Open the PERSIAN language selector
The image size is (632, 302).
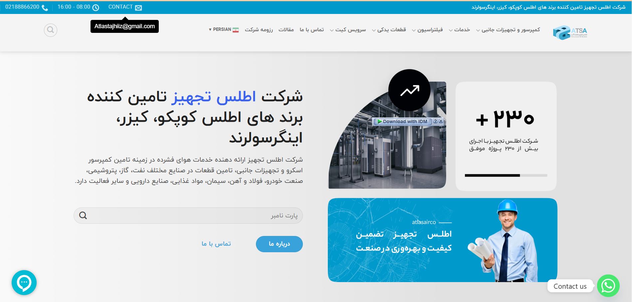[x=224, y=30]
